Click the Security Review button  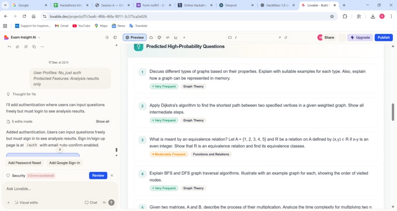[x=98, y=176]
